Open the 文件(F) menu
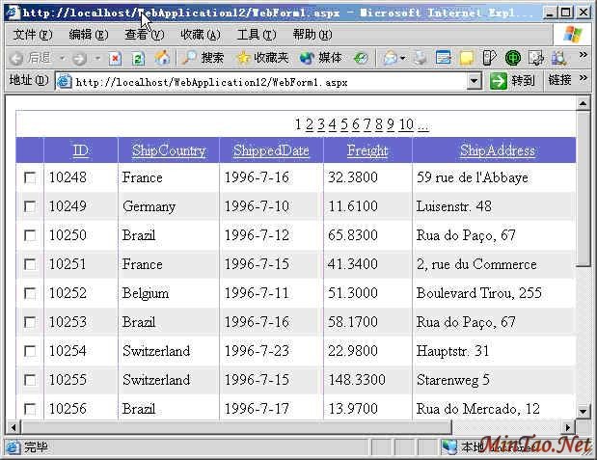597x460 pixels. point(33,34)
